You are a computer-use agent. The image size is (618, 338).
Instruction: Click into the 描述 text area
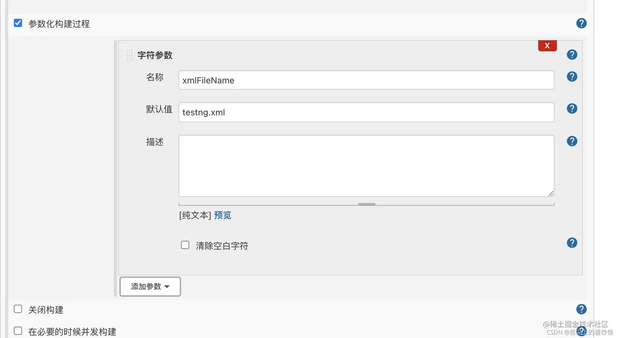click(x=366, y=166)
